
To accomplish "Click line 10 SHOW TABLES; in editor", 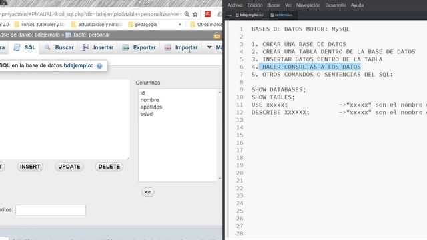I will (x=273, y=97).
